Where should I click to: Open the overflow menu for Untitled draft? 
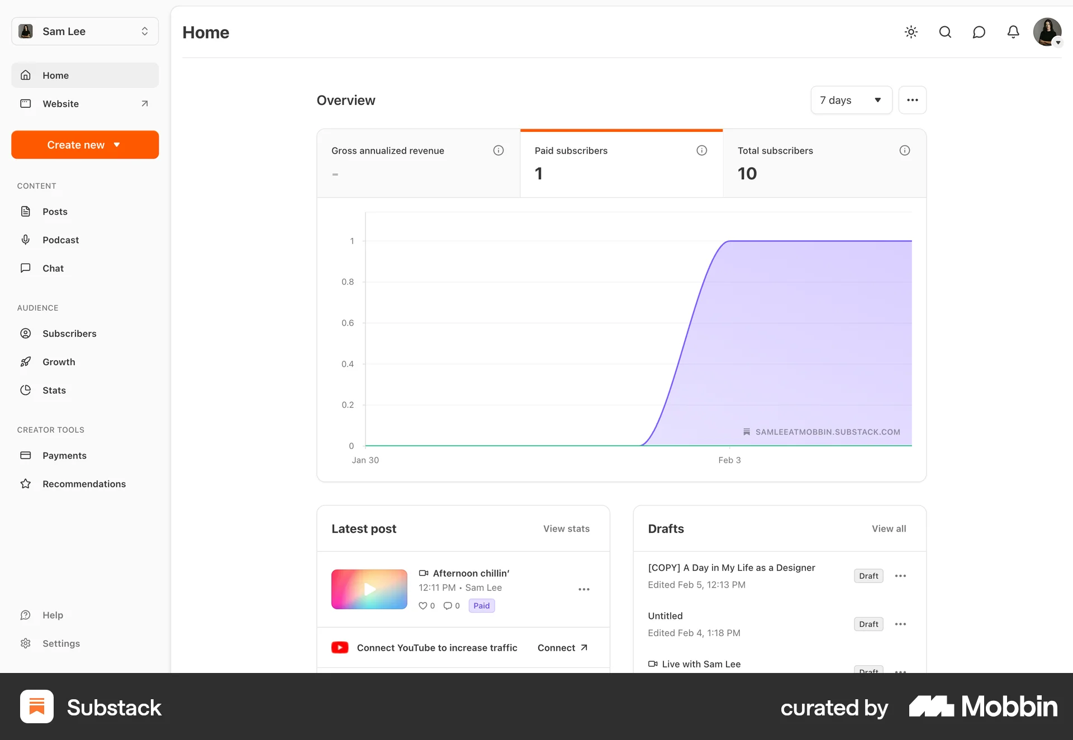click(x=900, y=624)
